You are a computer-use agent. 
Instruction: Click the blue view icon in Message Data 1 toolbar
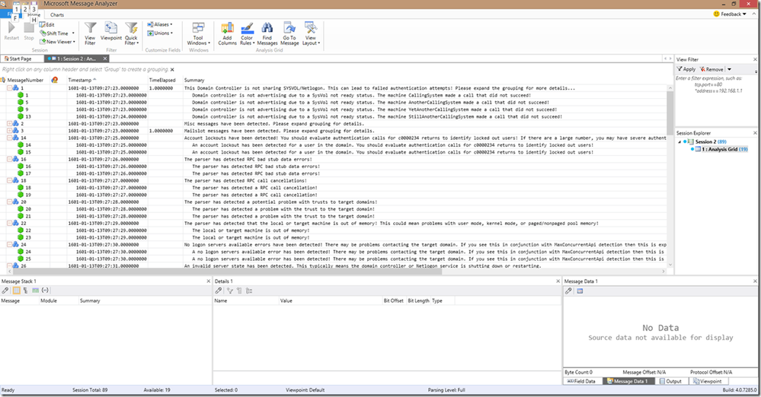click(x=580, y=291)
